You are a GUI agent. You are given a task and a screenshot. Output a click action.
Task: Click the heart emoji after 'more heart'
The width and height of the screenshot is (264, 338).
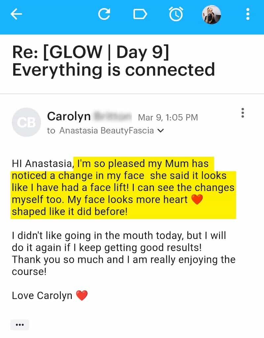pos(197,199)
